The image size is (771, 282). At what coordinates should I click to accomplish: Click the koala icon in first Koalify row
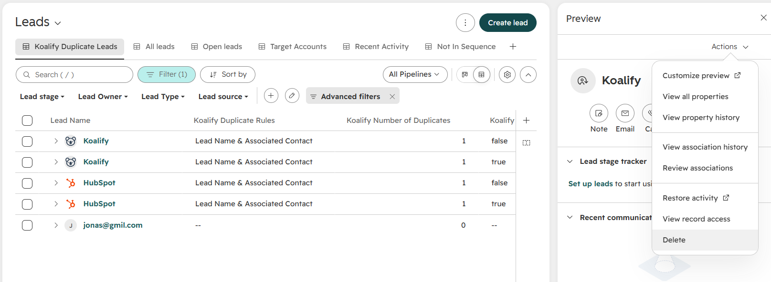[71, 141]
